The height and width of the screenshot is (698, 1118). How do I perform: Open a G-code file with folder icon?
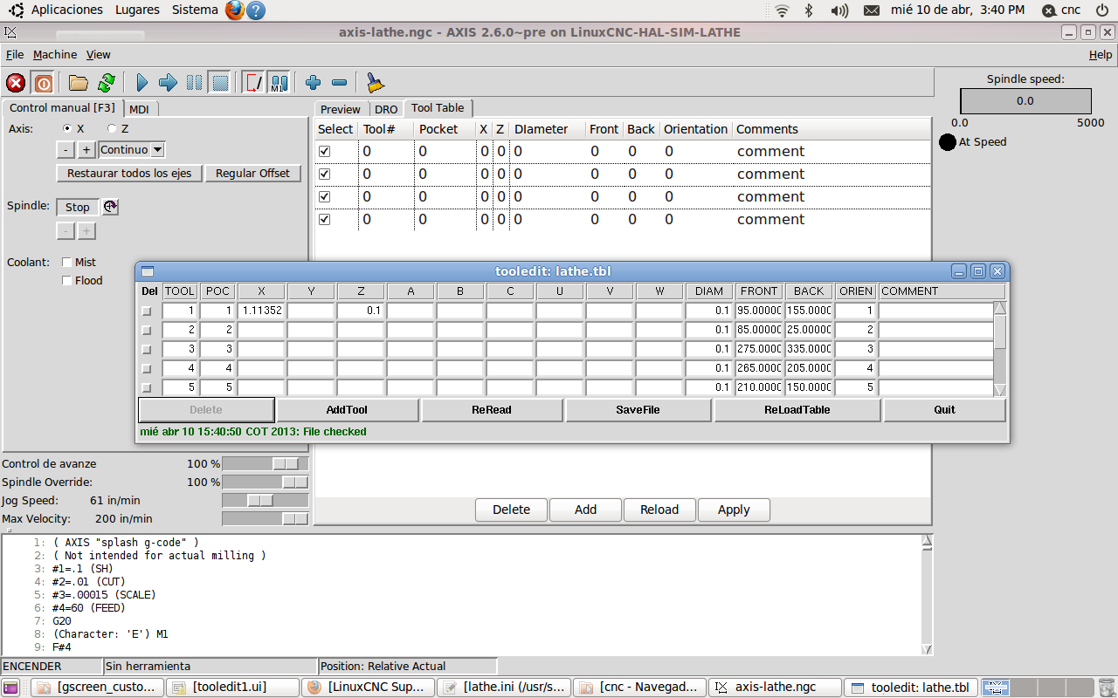pyautogui.click(x=79, y=83)
